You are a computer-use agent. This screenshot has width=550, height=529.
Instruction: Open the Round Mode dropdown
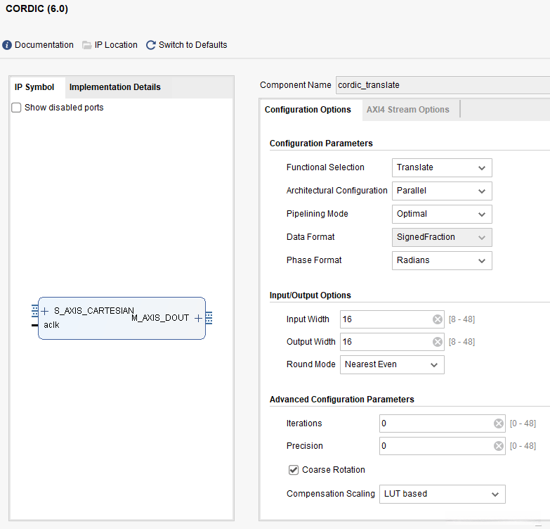[x=393, y=364]
